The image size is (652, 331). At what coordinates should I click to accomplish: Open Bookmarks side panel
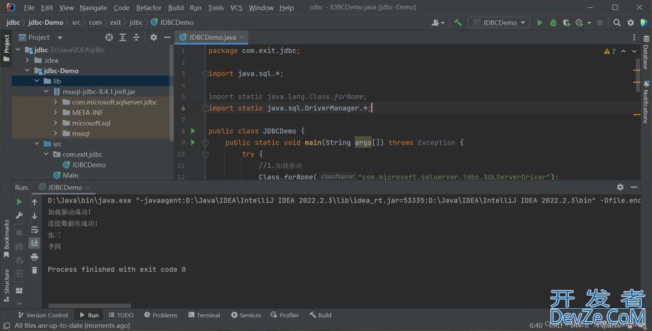point(7,238)
